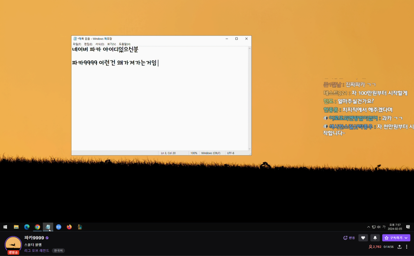
Task: Open the 서식(O) format menu
Action: click(100, 44)
